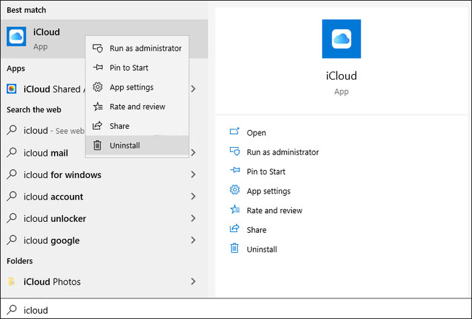The height and width of the screenshot is (319, 472).
Task: Click the pin icon beside Pin to Start in the context menu
Action: coord(98,67)
